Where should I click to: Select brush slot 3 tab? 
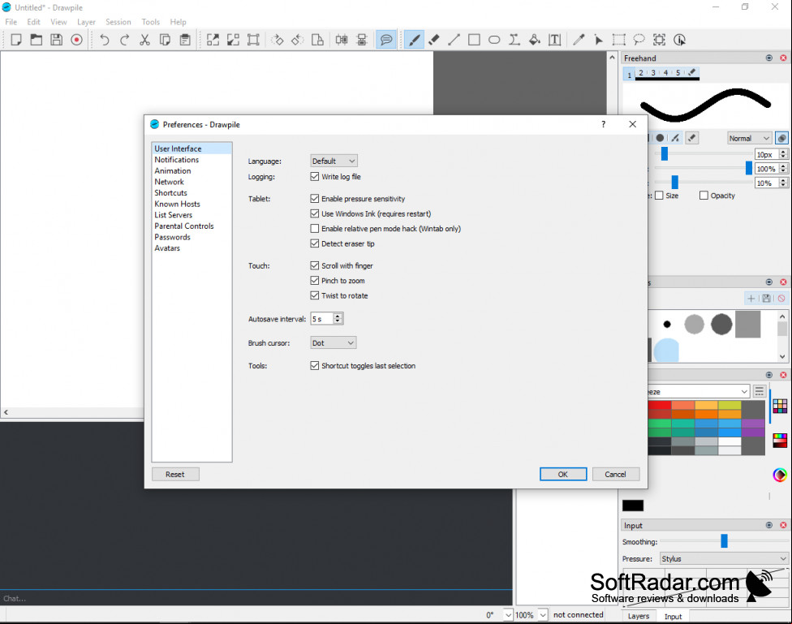pos(653,73)
